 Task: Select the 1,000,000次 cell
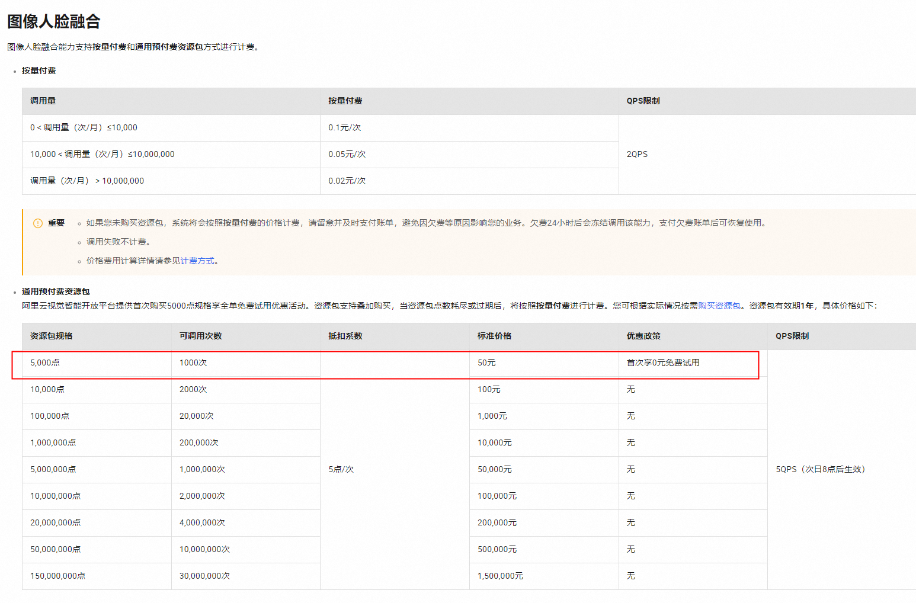point(246,470)
